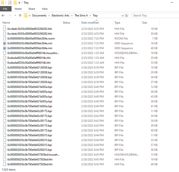
Task: Click the Search Tray input field
Action: pyautogui.click(x=156, y=15)
